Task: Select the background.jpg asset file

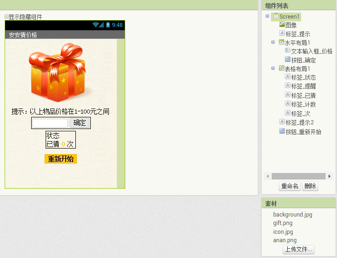Action: [x=292, y=215]
